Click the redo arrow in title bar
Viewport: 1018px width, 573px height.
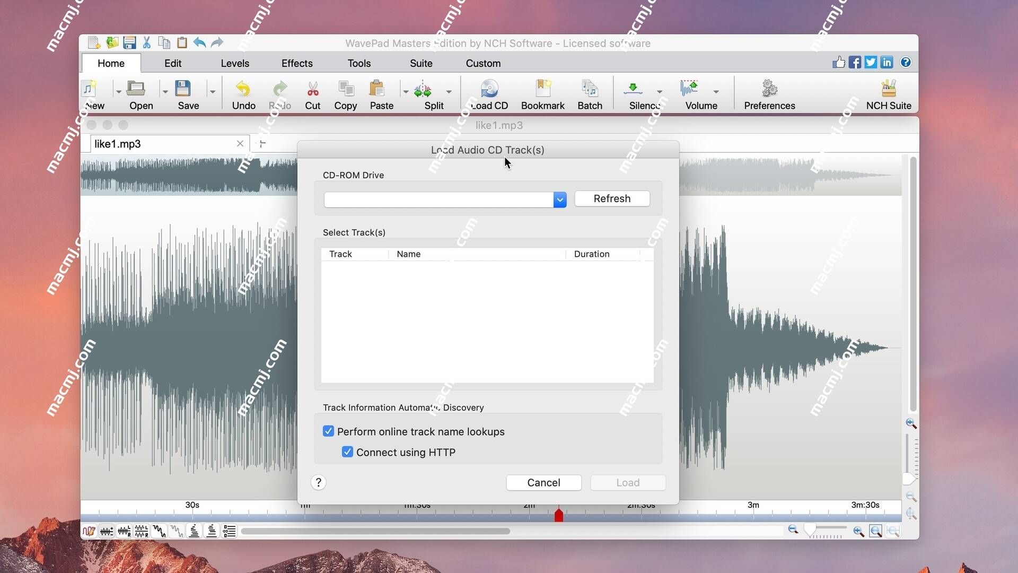[x=217, y=42]
